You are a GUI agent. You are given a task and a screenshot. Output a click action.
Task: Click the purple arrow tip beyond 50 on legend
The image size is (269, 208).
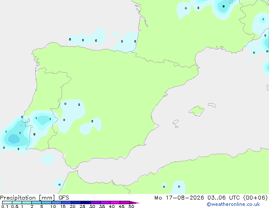[x=134, y=202]
